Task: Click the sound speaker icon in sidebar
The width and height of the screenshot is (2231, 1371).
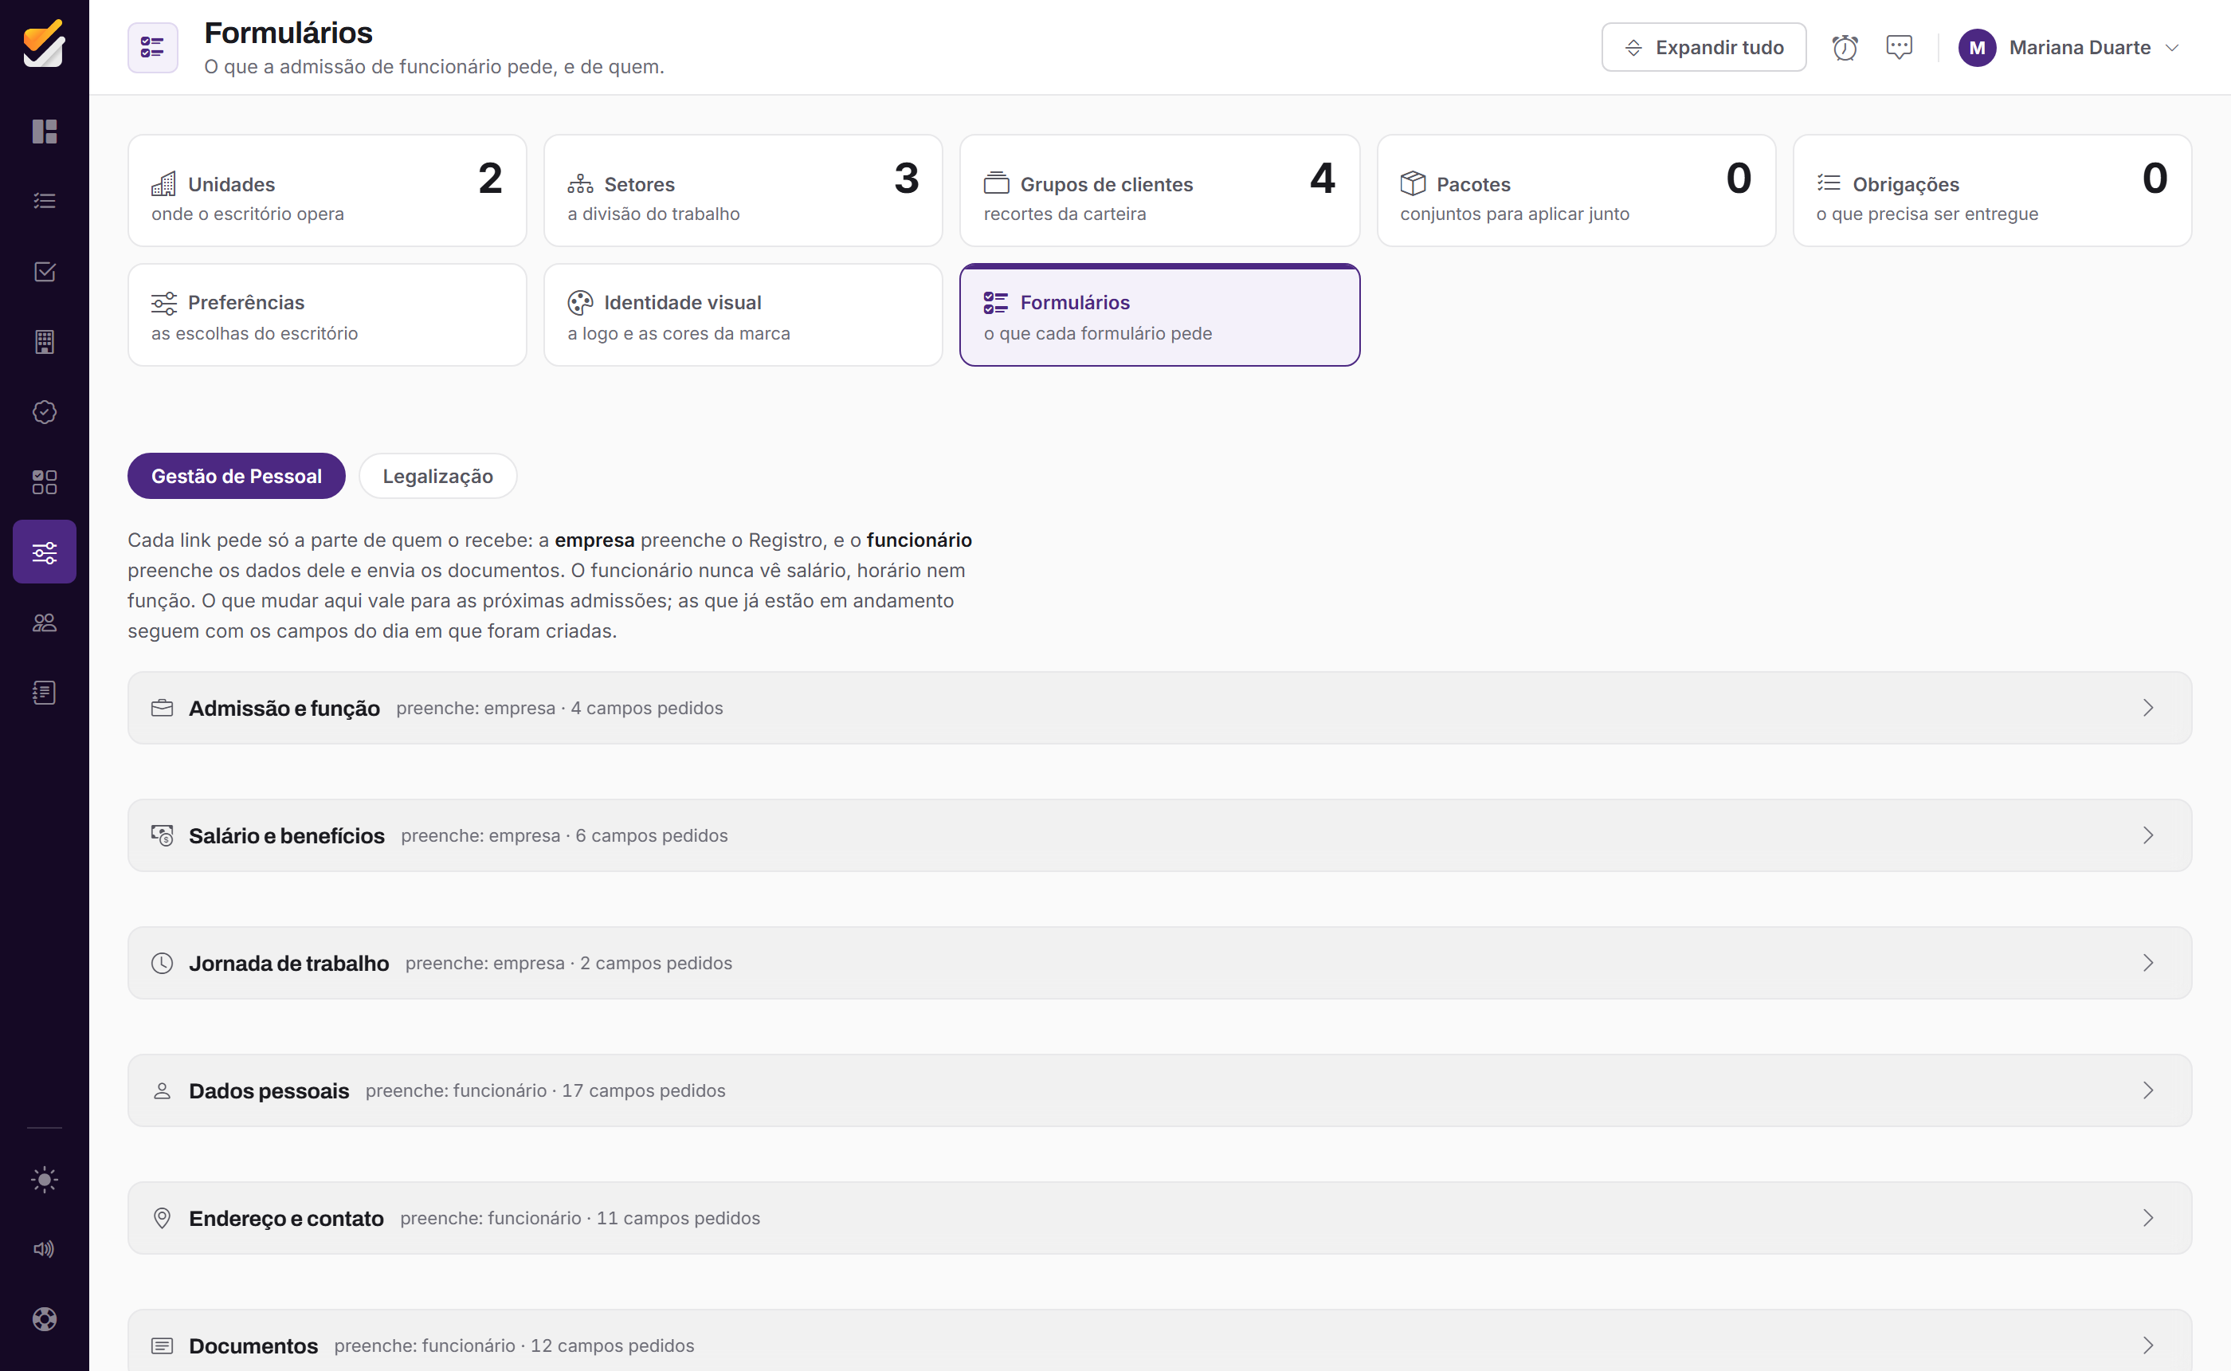Action: (45, 1248)
